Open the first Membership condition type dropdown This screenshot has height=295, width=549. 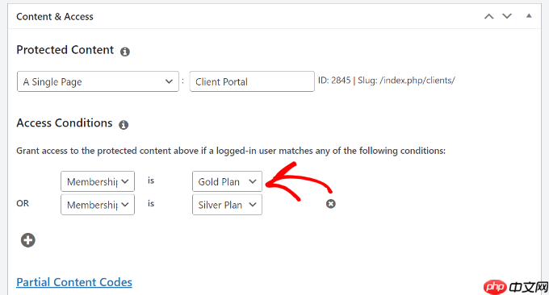(98, 181)
